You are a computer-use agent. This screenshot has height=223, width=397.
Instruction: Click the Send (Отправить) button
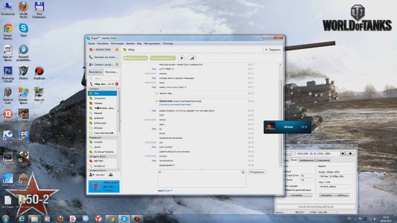click(257, 172)
